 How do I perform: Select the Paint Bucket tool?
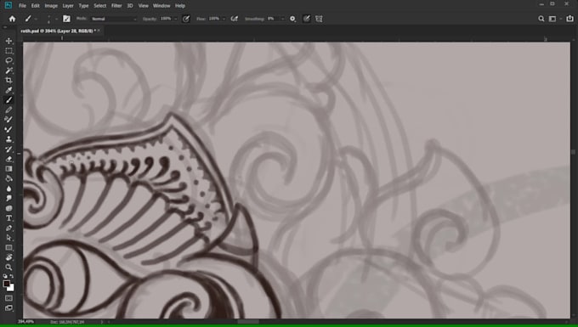point(8,179)
